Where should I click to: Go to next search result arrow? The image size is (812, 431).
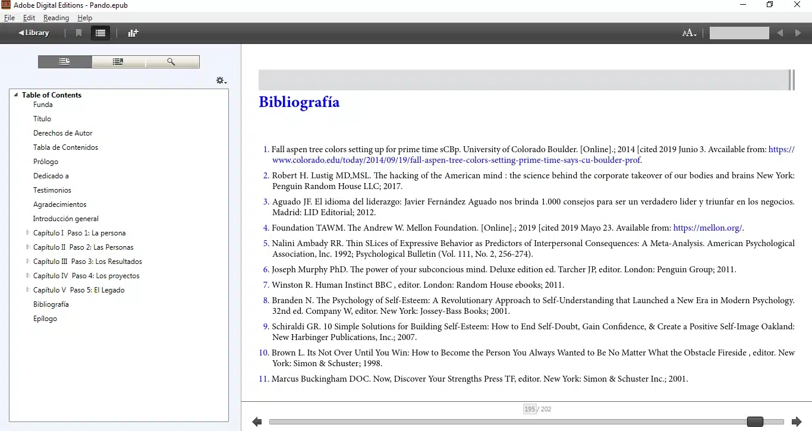(798, 33)
